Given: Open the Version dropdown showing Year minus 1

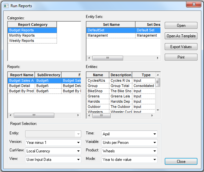Looking at the screenshot, I should [53, 142].
